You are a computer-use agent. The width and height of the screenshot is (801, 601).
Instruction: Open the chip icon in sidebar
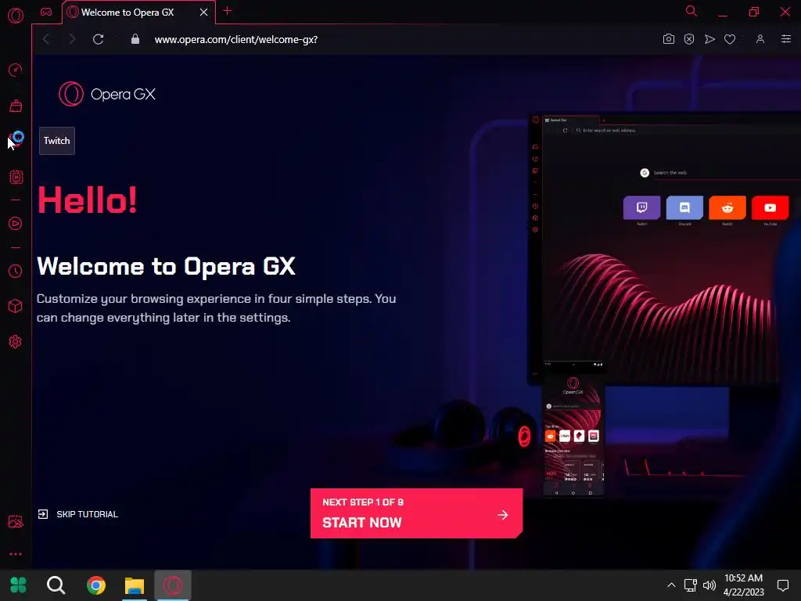(16, 178)
